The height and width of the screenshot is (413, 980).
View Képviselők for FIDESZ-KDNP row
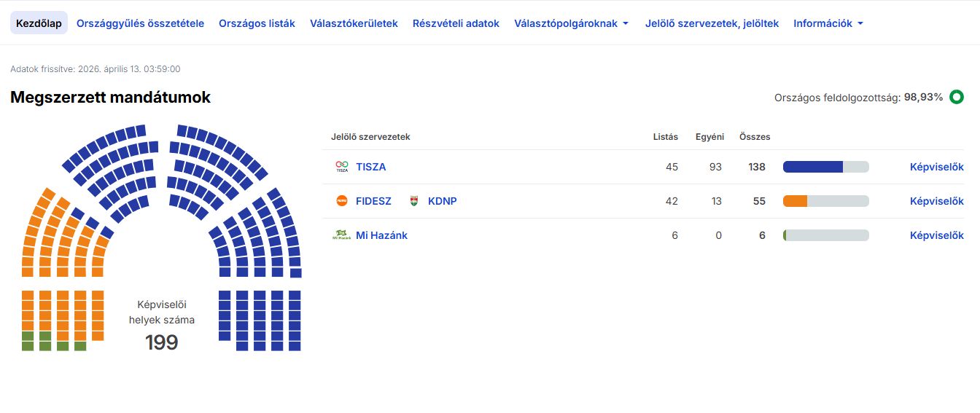936,201
